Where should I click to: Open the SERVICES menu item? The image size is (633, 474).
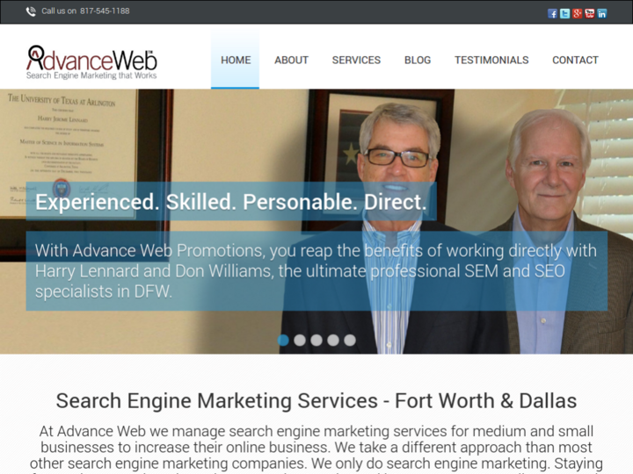coord(356,60)
